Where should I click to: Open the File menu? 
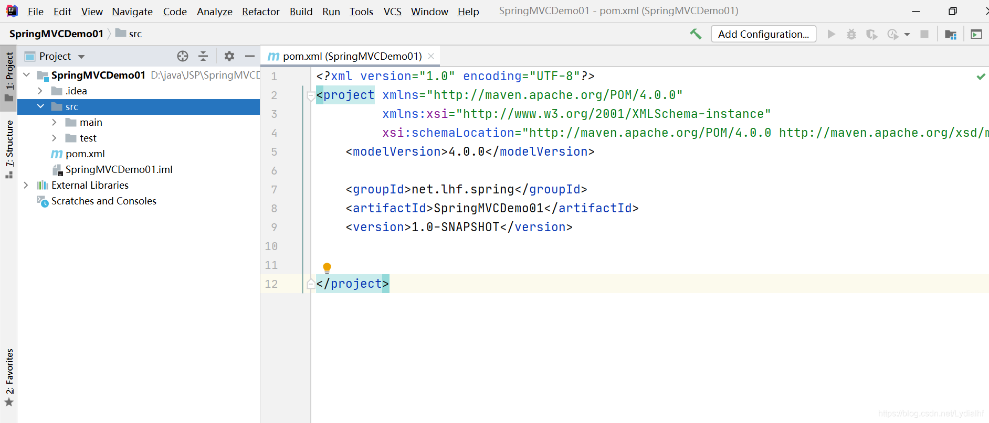35,12
